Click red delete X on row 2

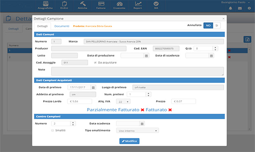229,57
